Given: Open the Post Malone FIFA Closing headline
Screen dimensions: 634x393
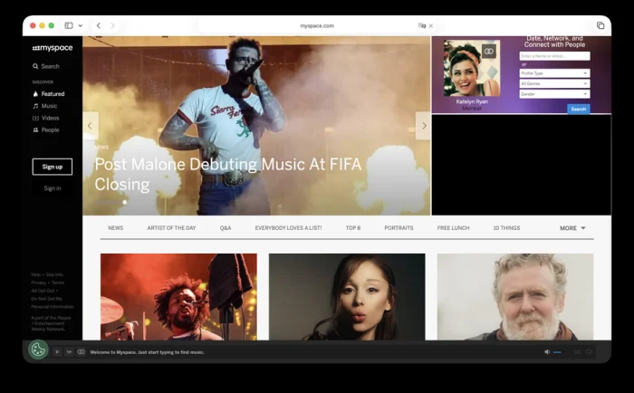Looking at the screenshot, I should click(228, 174).
